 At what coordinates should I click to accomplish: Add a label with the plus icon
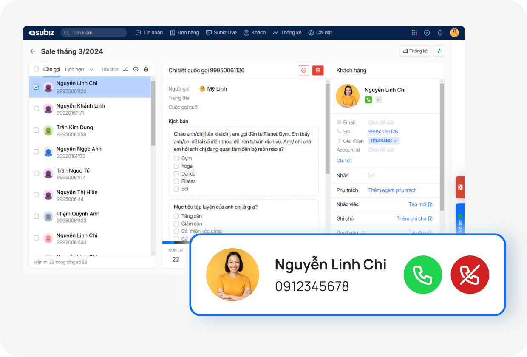pyautogui.click(x=371, y=176)
